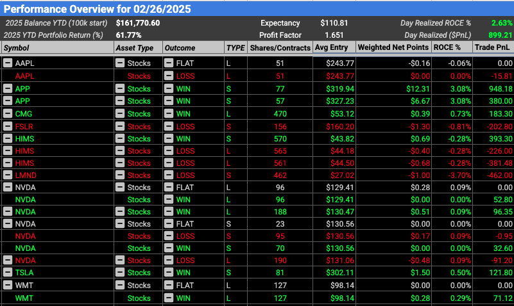This screenshot has height=306, width=514.
Task: Collapse WIN outcome in NVDA 70-share row
Action: 169,248
